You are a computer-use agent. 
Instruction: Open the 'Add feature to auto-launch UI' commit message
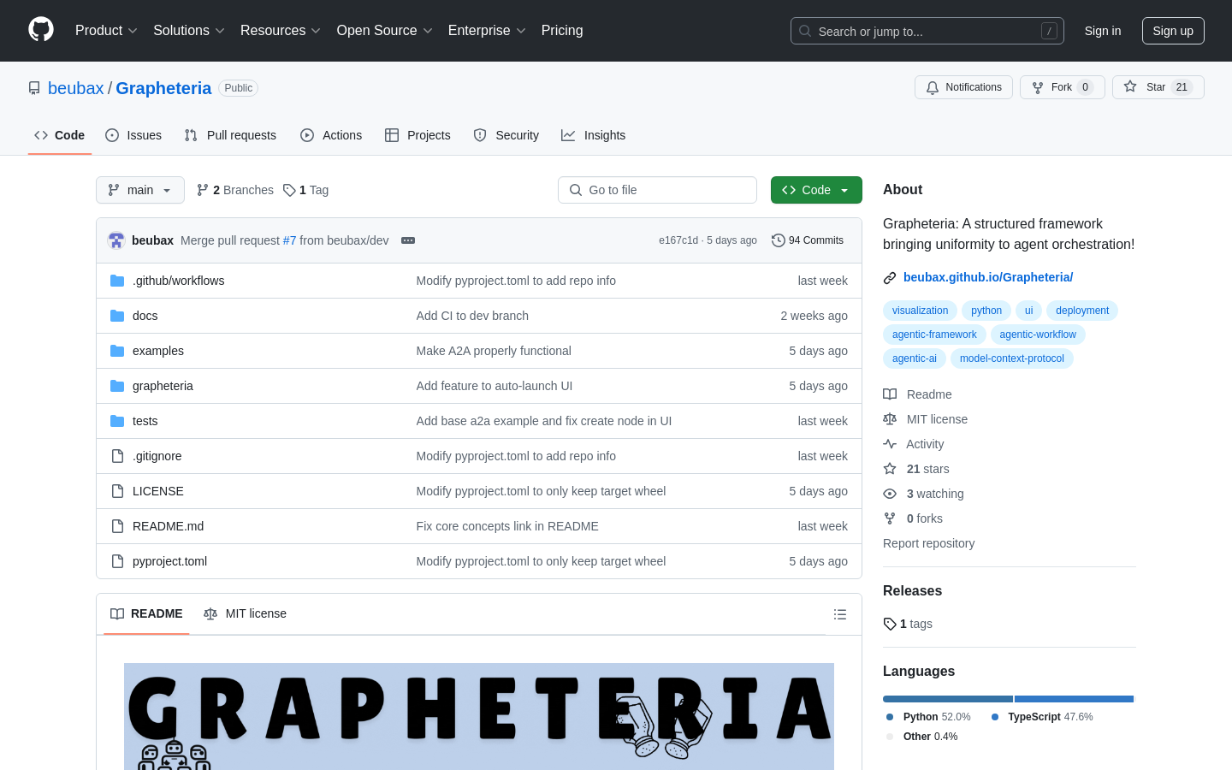point(495,386)
